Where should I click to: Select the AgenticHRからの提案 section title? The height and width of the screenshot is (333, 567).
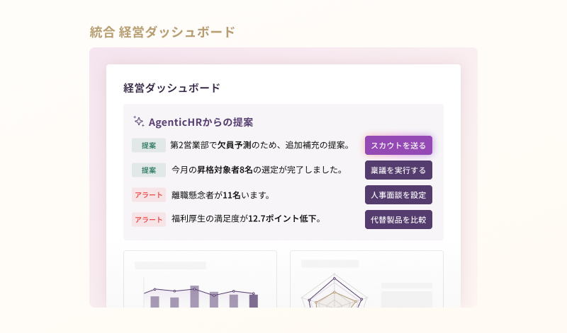(201, 122)
